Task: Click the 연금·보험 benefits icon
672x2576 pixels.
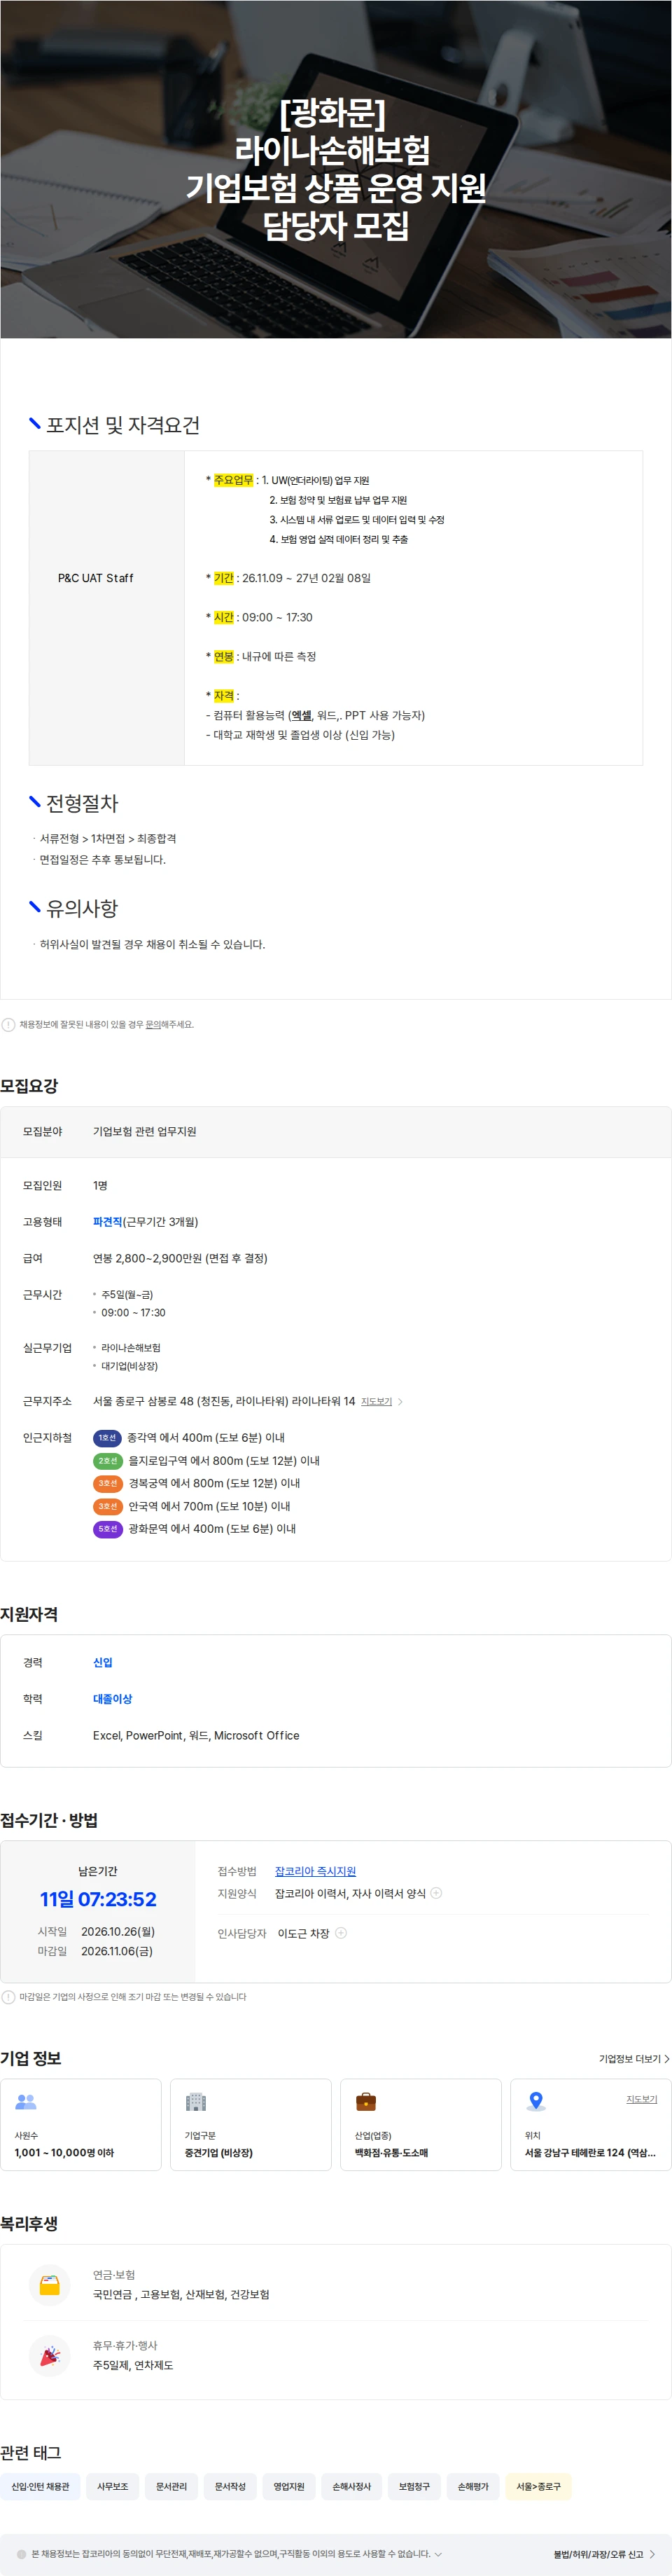Action: [x=50, y=2284]
